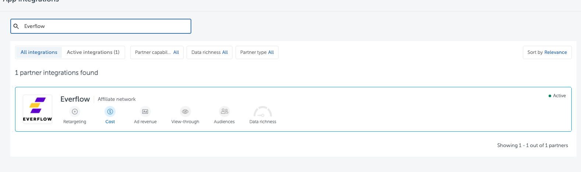The width and height of the screenshot is (581, 172).
Task: Click the View-through label text
Action: click(x=185, y=122)
